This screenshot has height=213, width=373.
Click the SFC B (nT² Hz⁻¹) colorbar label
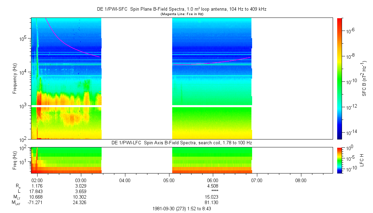(364, 78)
